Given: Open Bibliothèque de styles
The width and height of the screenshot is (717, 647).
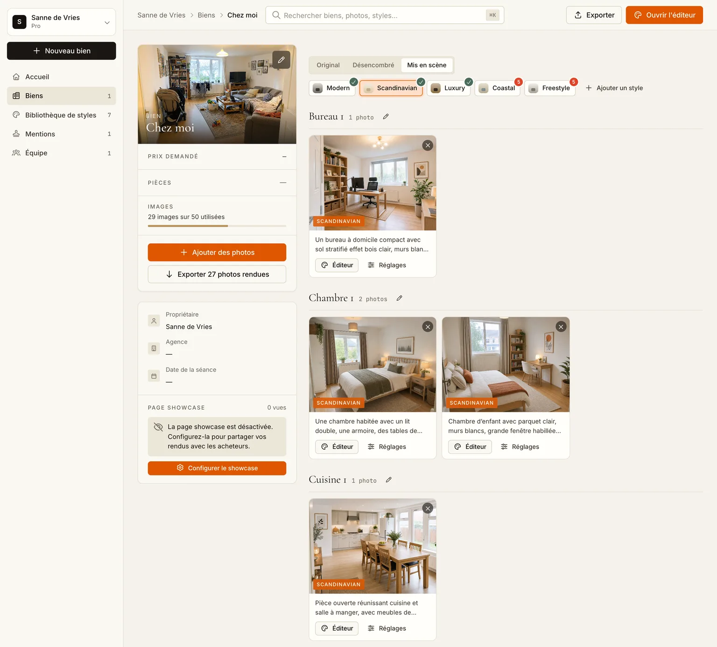Looking at the screenshot, I should [62, 115].
